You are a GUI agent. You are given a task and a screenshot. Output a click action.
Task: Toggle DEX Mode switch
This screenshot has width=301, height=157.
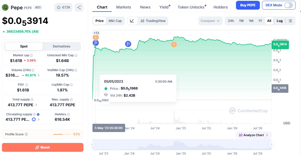coord(289,5)
